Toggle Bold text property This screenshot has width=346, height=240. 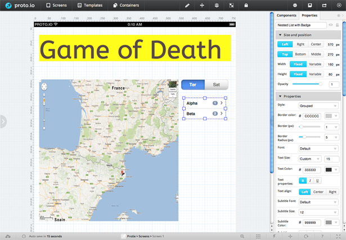[303, 180]
